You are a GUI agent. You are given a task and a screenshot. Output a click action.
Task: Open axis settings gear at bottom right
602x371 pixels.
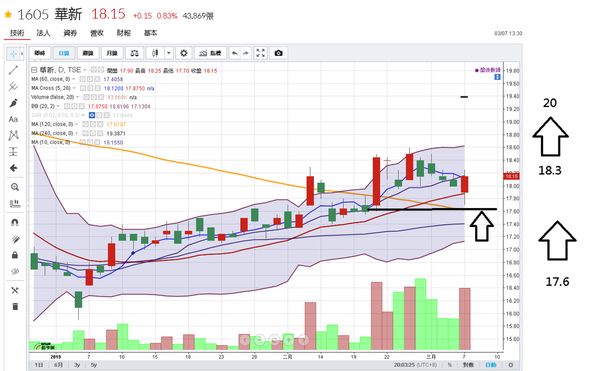tap(511, 365)
